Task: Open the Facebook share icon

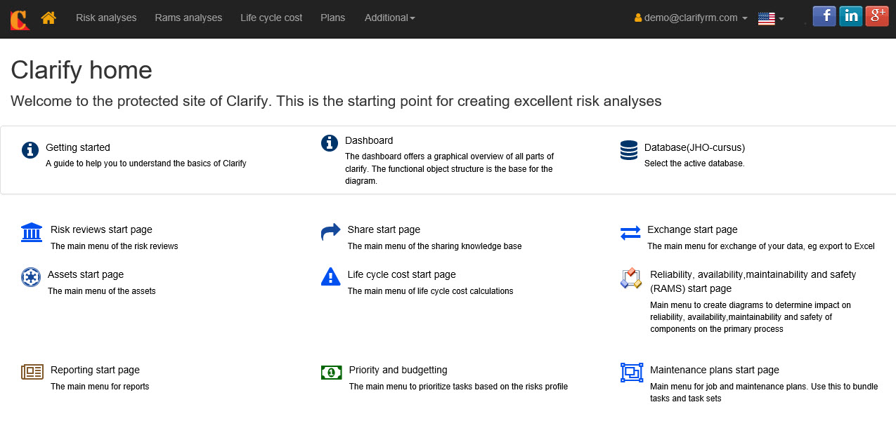Action: 824,16
